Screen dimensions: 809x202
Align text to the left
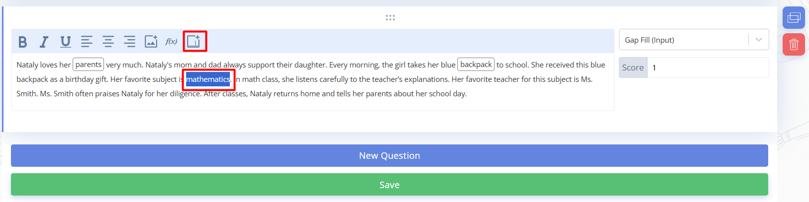tap(87, 42)
